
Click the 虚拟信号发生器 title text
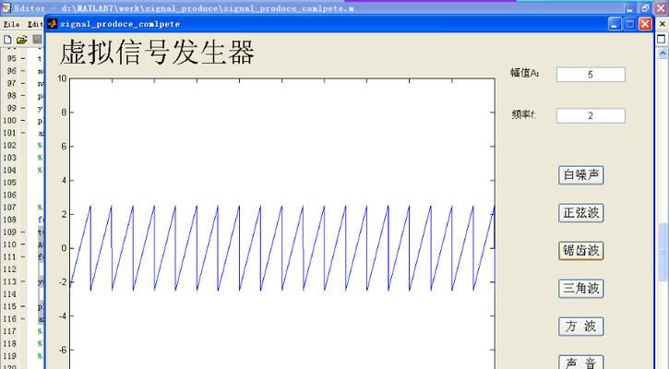(x=157, y=53)
